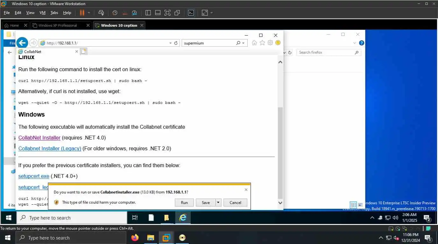The image size is (438, 244).
Task: Take a snapshot of this virtual machine
Action: click(x=115, y=13)
